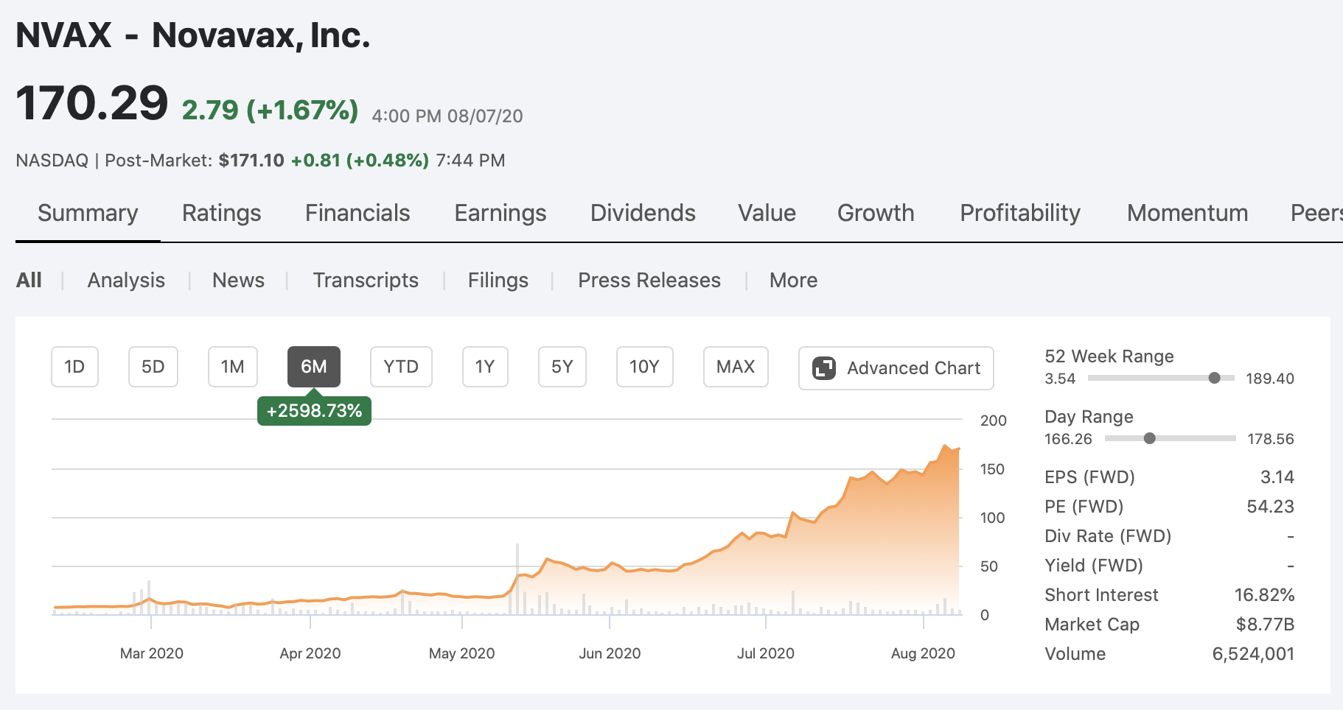Select the 1D chart range

tap(74, 367)
